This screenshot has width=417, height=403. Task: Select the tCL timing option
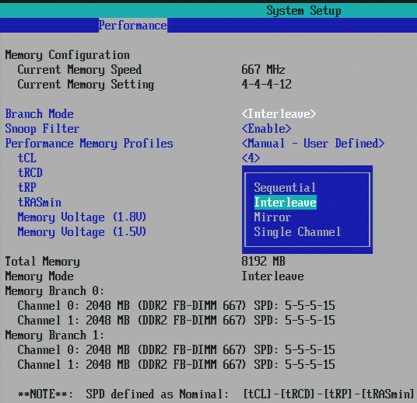click(27, 158)
